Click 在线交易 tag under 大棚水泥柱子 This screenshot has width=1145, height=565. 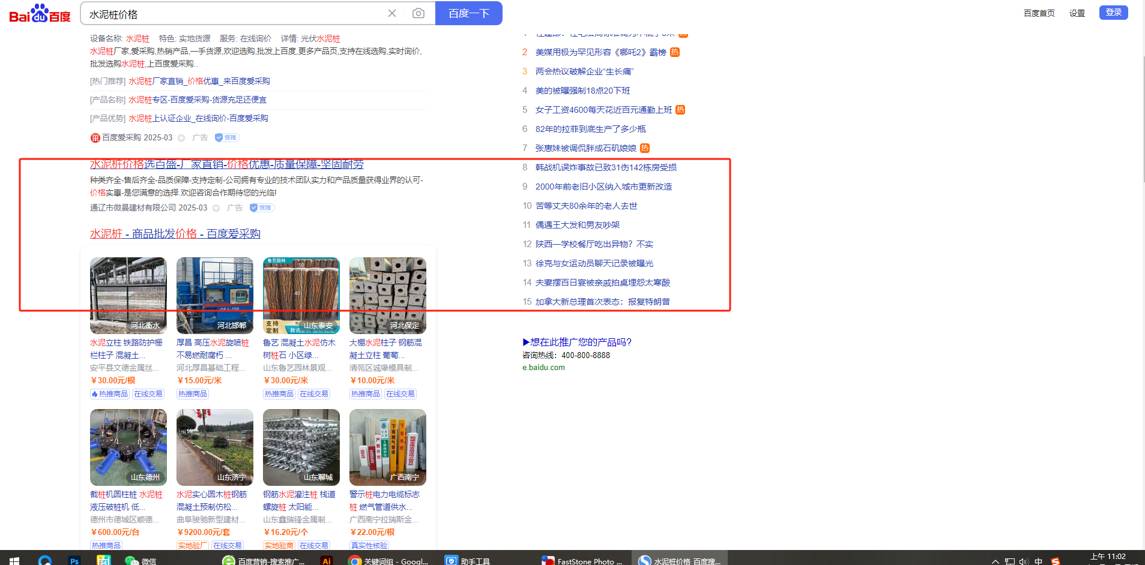(400, 394)
